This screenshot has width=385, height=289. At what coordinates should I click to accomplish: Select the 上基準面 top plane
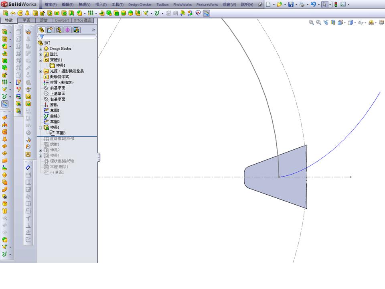pyautogui.click(x=57, y=94)
